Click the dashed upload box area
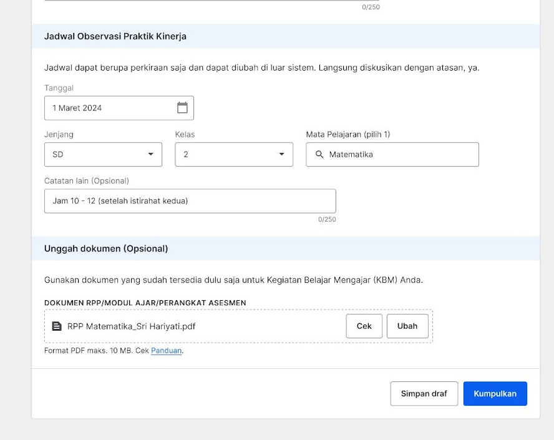This screenshot has height=440, width=554. (238, 326)
